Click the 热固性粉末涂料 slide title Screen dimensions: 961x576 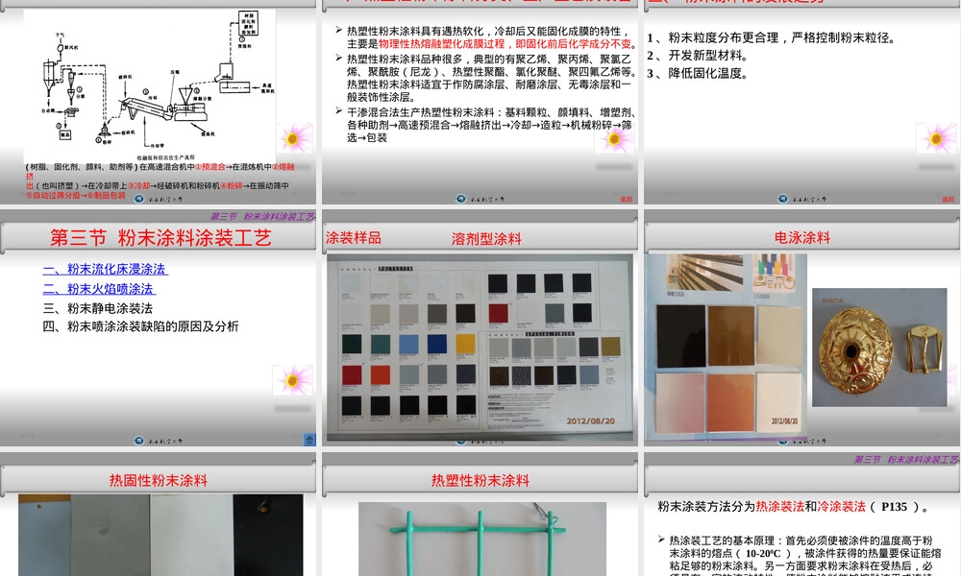click(x=159, y=481)
